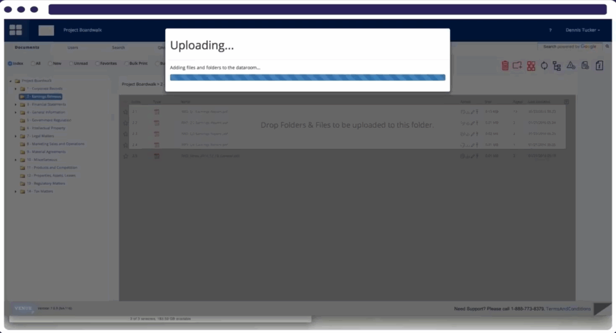The width and height of the screenshot is (616, 333).
Task: Click the apps grid icon in header
Action: pyautogui.click(x=16, y=30)
